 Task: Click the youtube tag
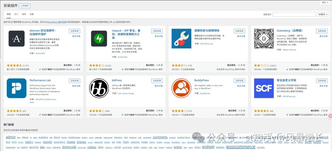click(x=261, y=147)
